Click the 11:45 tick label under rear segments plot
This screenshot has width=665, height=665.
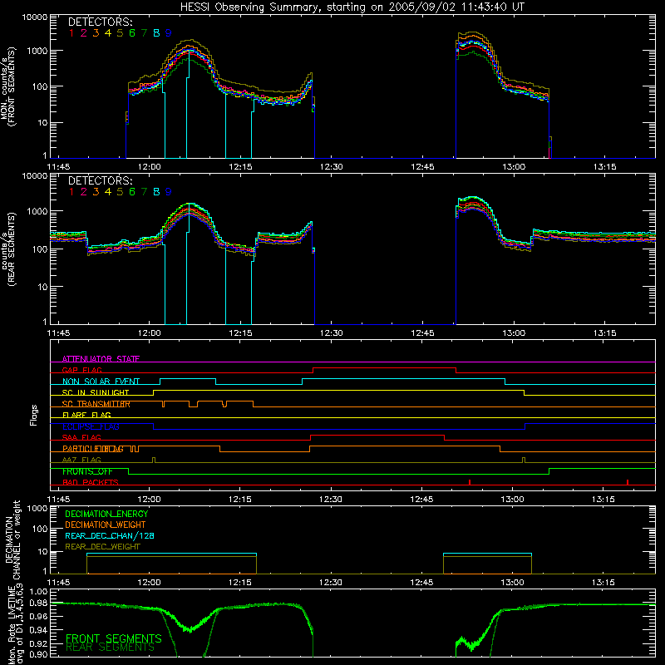(x=58, y=333)
